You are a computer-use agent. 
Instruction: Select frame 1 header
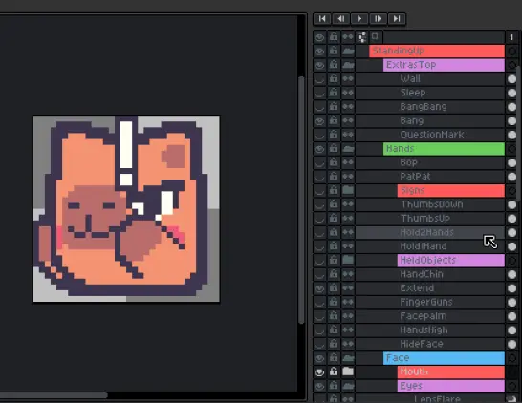[x=511, y=37]
